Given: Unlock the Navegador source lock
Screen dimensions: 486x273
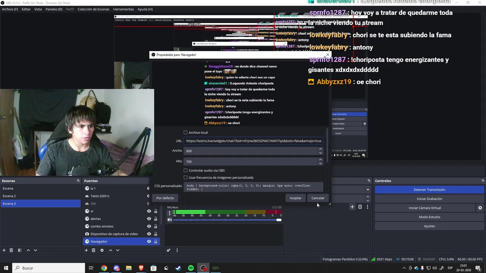Looking at the screenshot, I should point(155,242).
